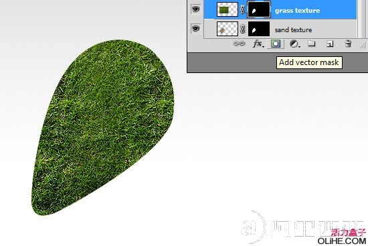Click the OLiHE.COM watermark link
The width and height of the screenshot is (368, 246).
pyautogui.click(x=342, y=241)
